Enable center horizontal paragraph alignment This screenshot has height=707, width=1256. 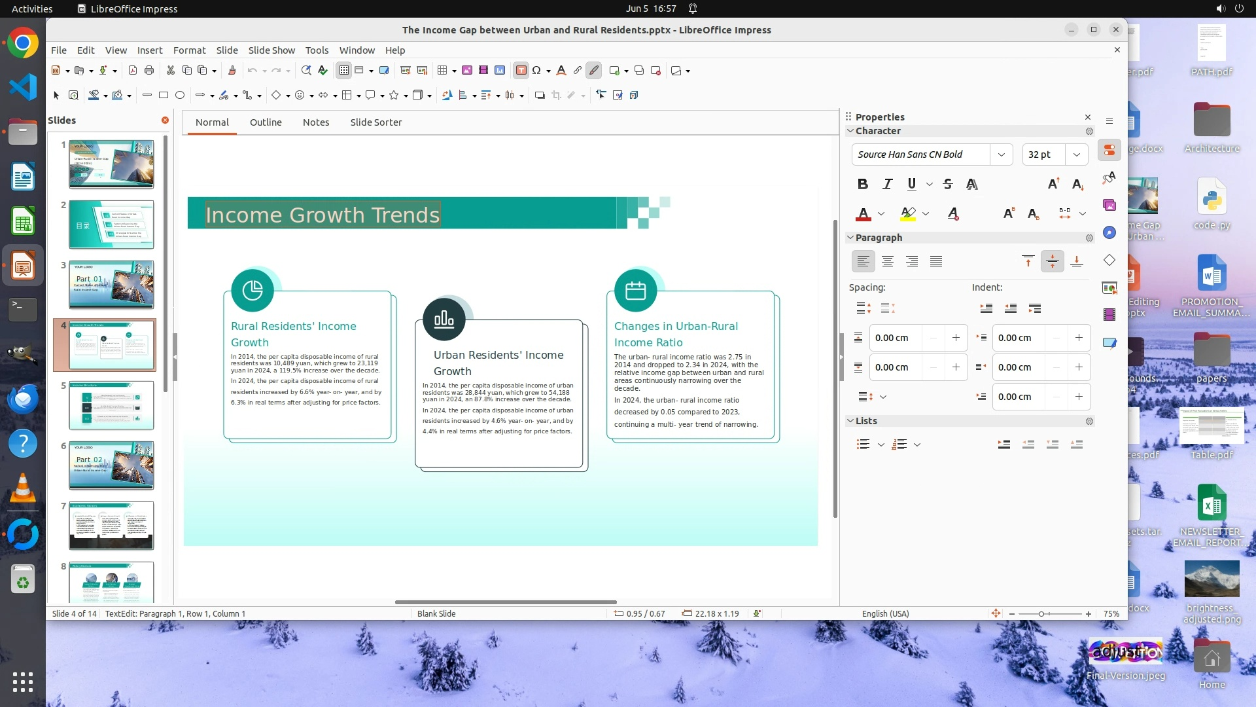888,262
